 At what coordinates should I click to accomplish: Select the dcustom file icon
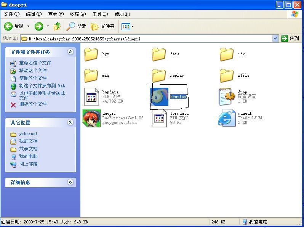click(x=159, y=97)
